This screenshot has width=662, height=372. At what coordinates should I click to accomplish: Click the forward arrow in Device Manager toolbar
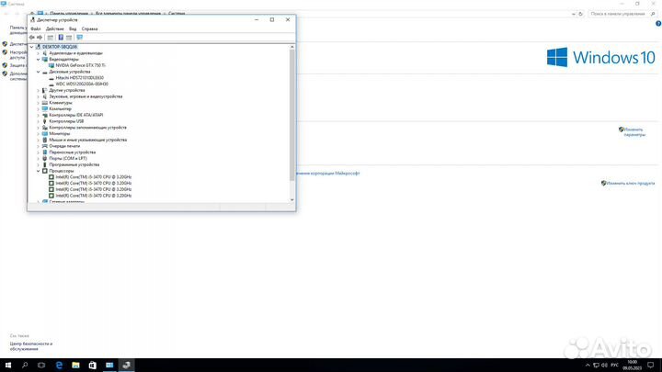click(x=40, y=38)
